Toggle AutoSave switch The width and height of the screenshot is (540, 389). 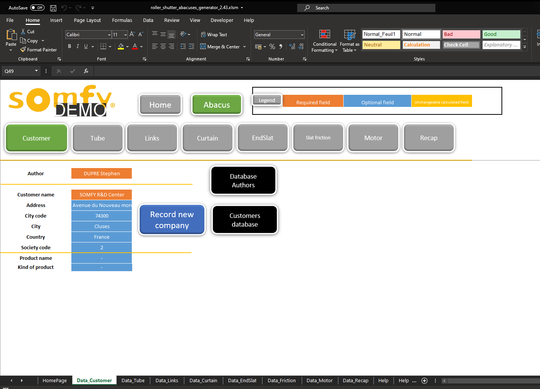click(37, 8)
